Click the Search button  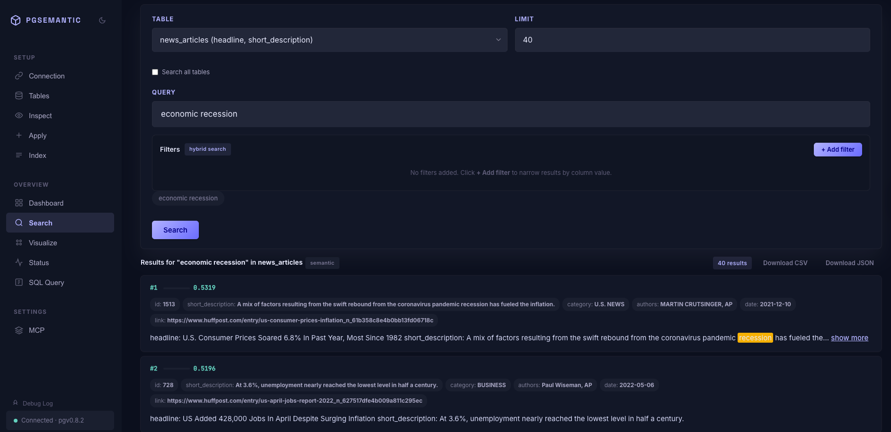click(x=175, y=230)
